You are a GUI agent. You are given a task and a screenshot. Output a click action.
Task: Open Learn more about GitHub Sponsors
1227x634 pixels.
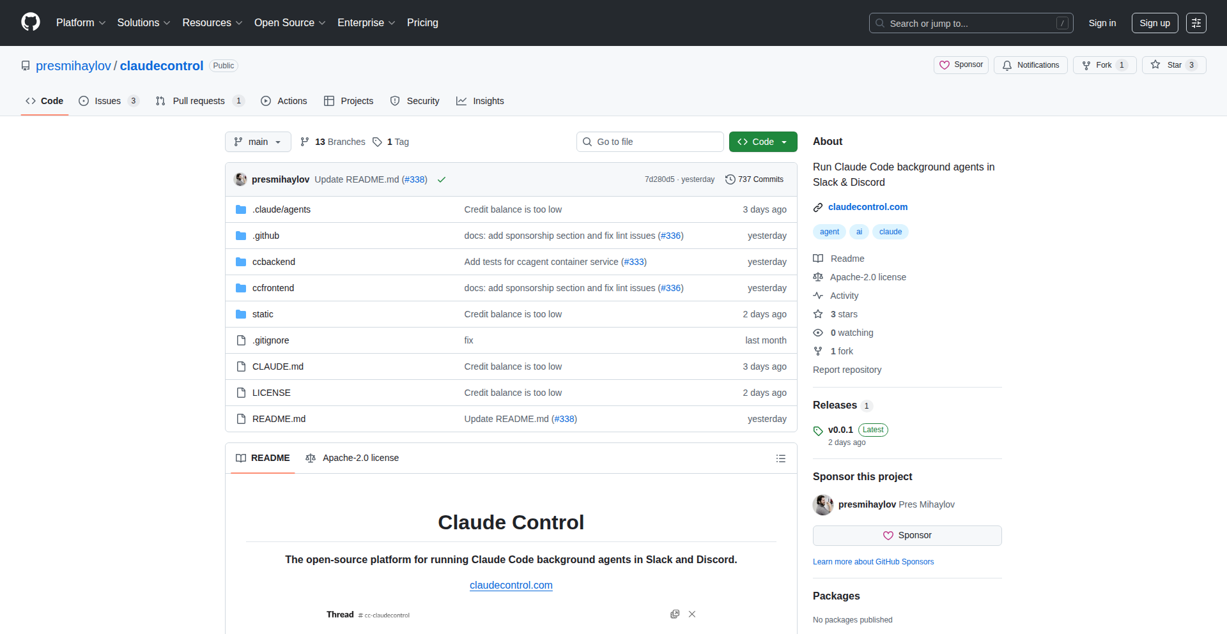[873, 562]
